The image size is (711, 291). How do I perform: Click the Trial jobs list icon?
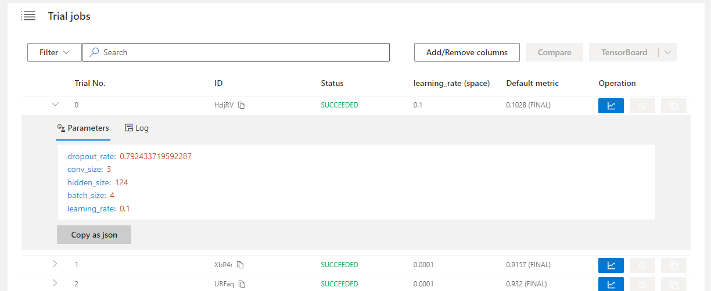tap(28, 16)
